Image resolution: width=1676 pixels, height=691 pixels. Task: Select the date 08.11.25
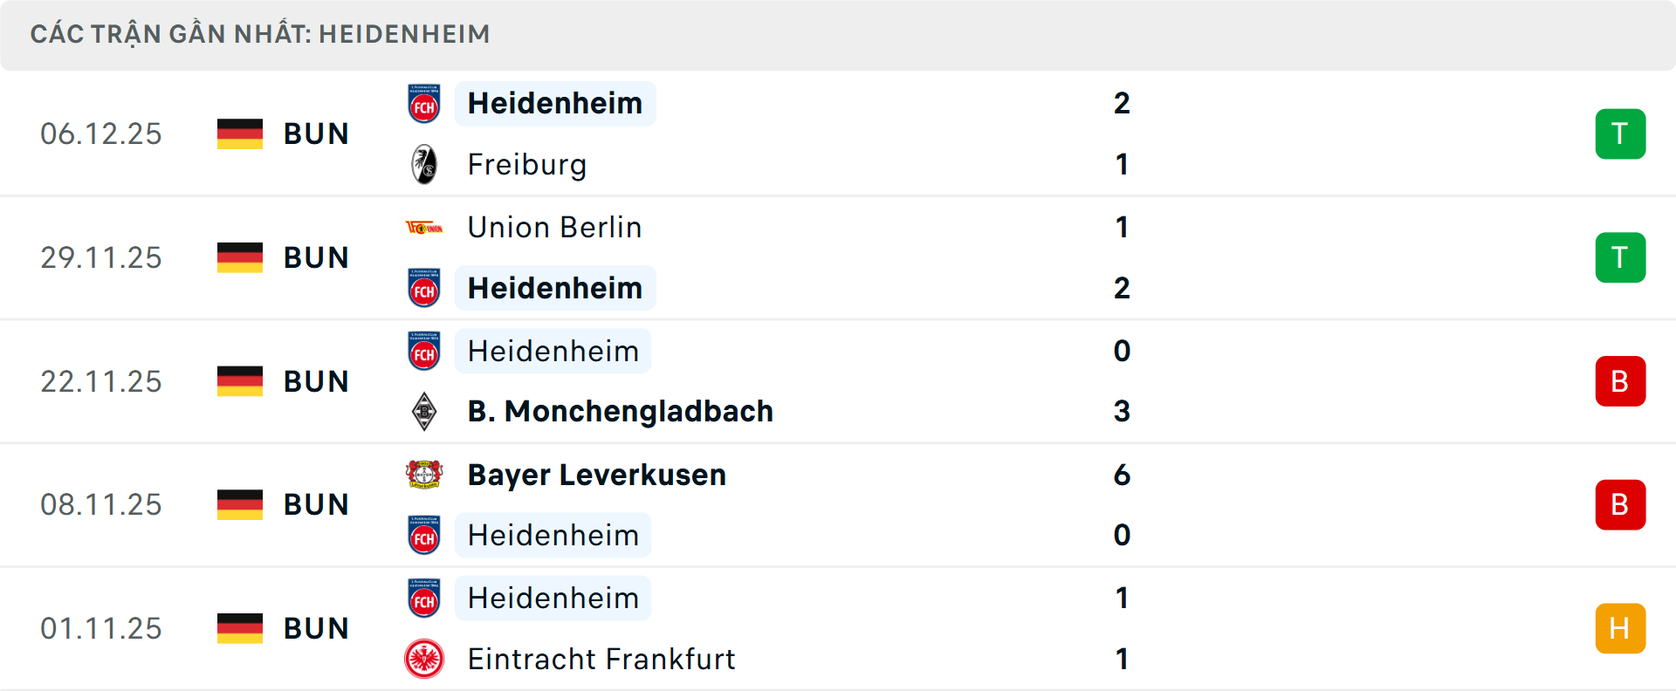coord(101,503)
